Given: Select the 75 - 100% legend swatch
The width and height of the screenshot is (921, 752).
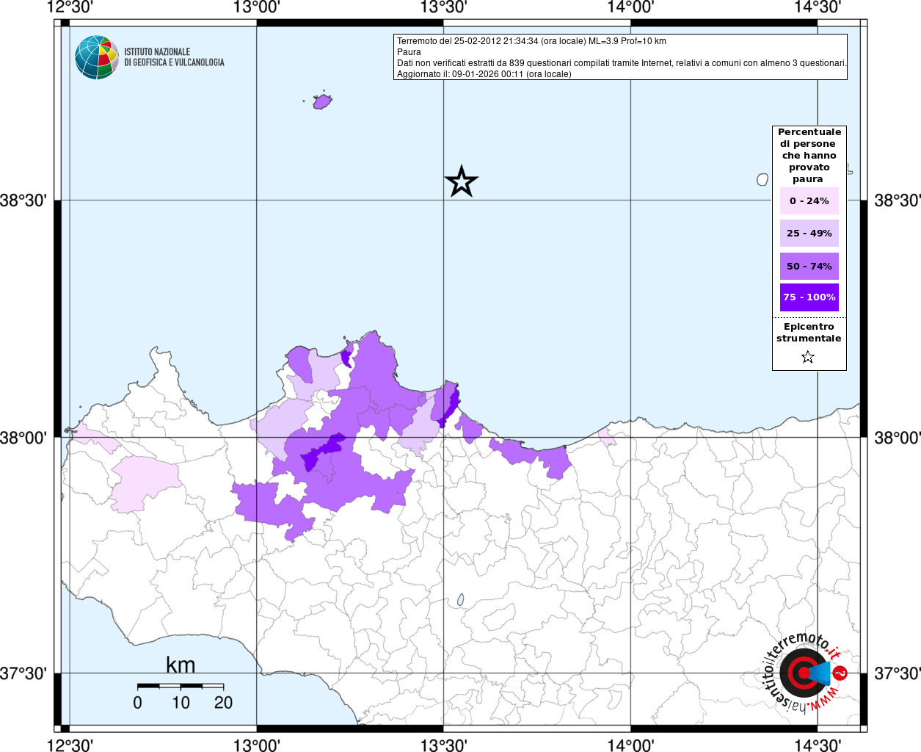Looking at the screenshot, I should click(809, 297).
